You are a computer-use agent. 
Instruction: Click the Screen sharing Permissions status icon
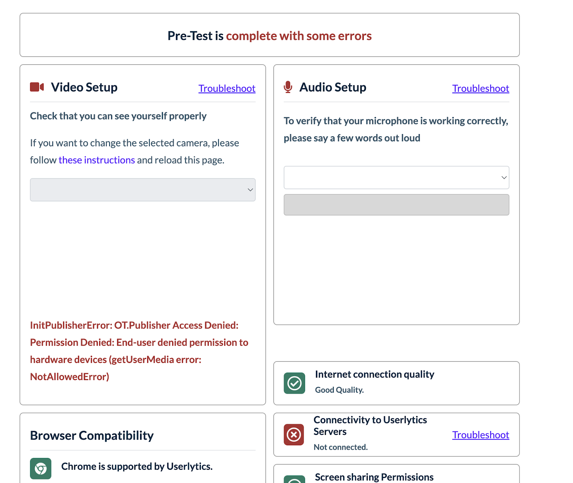coord(294,480)
